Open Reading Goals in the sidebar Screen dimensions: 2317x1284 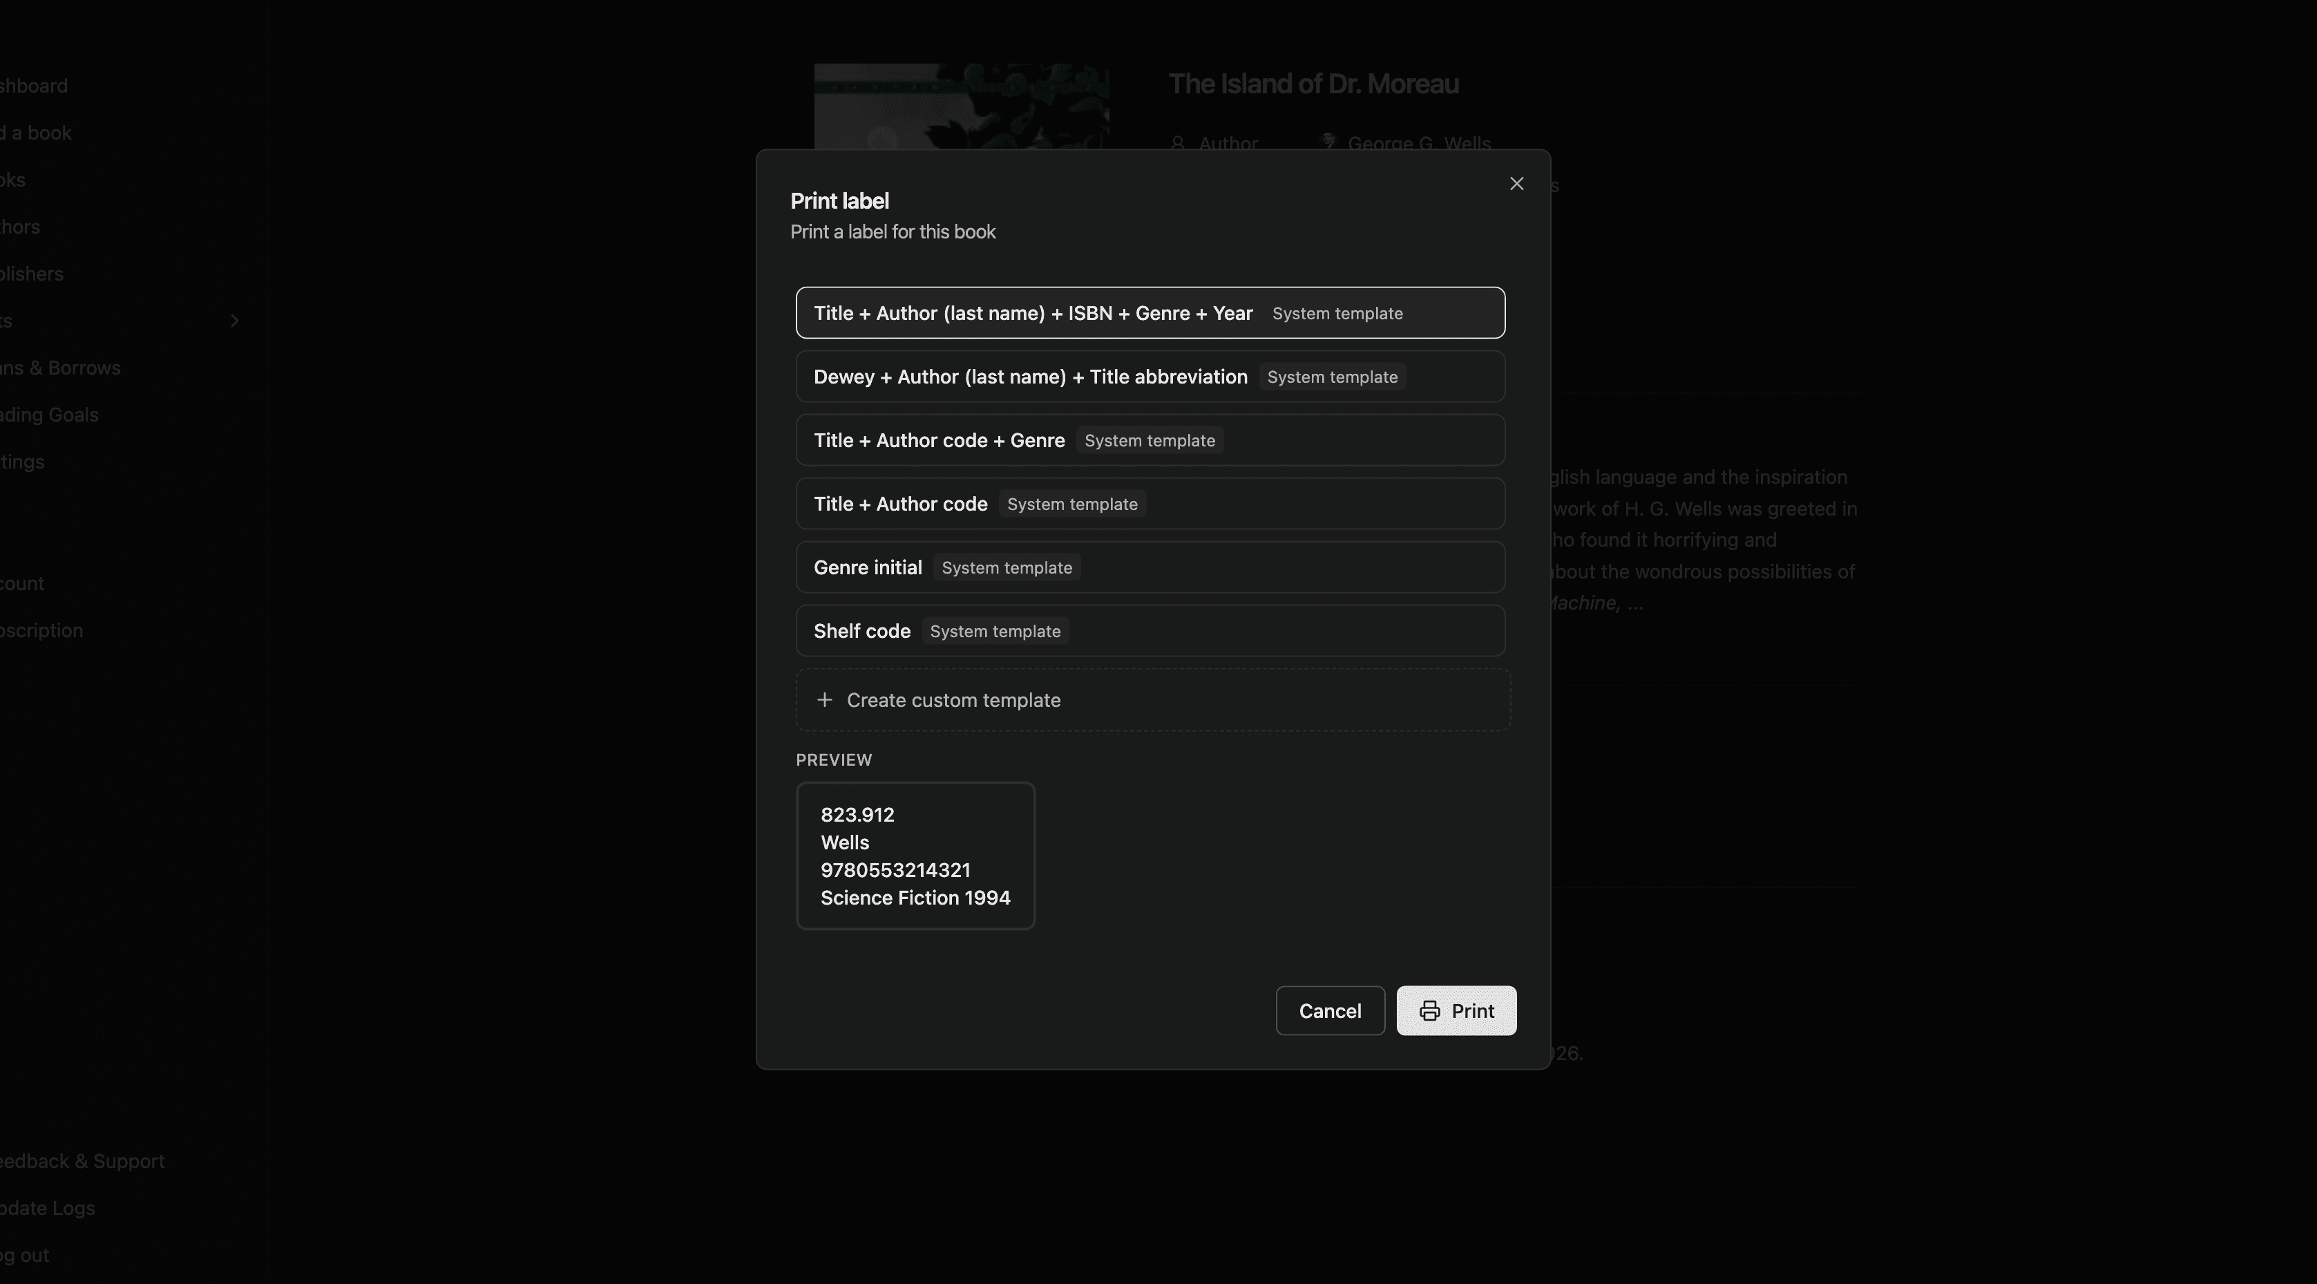[50, 415]
